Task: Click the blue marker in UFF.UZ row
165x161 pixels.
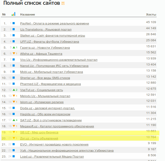Action: coord(14,41)
